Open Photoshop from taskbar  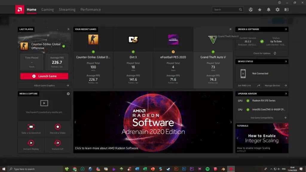[184, 169]
